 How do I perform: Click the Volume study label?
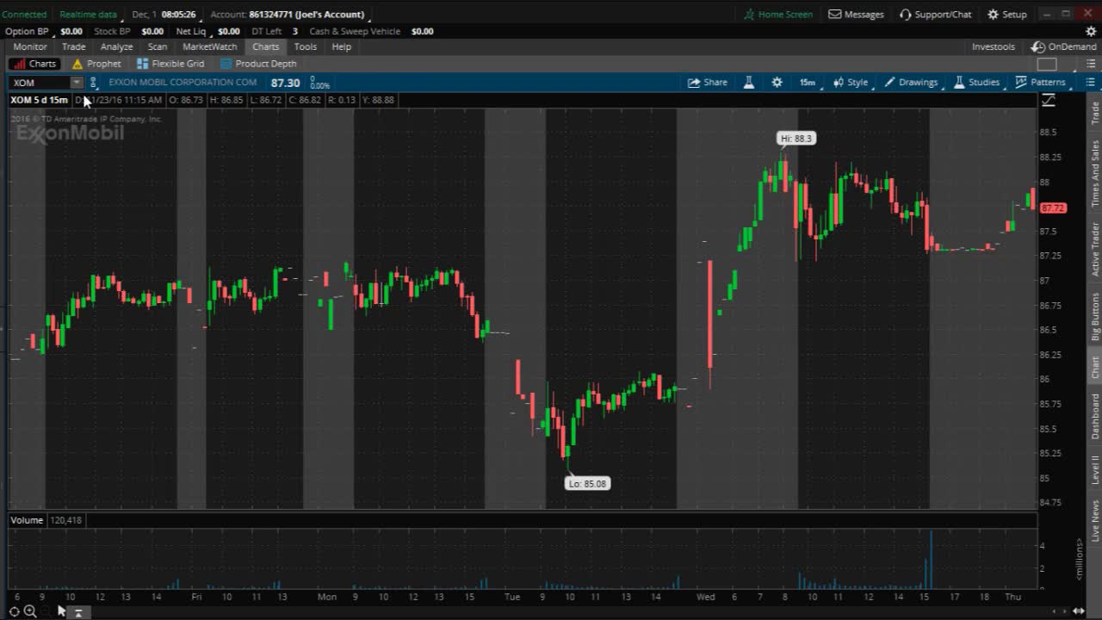click(27, 520)
